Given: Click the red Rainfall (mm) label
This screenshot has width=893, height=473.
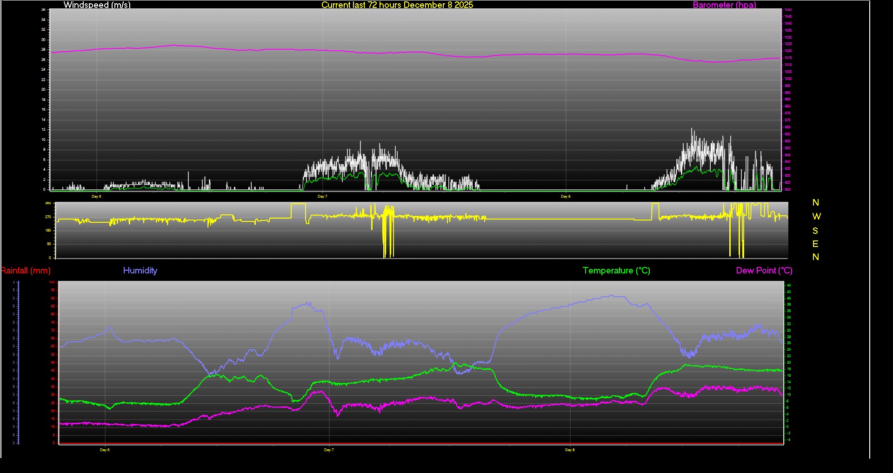Looking at the screenshot, I should click(x=26, y=271).
